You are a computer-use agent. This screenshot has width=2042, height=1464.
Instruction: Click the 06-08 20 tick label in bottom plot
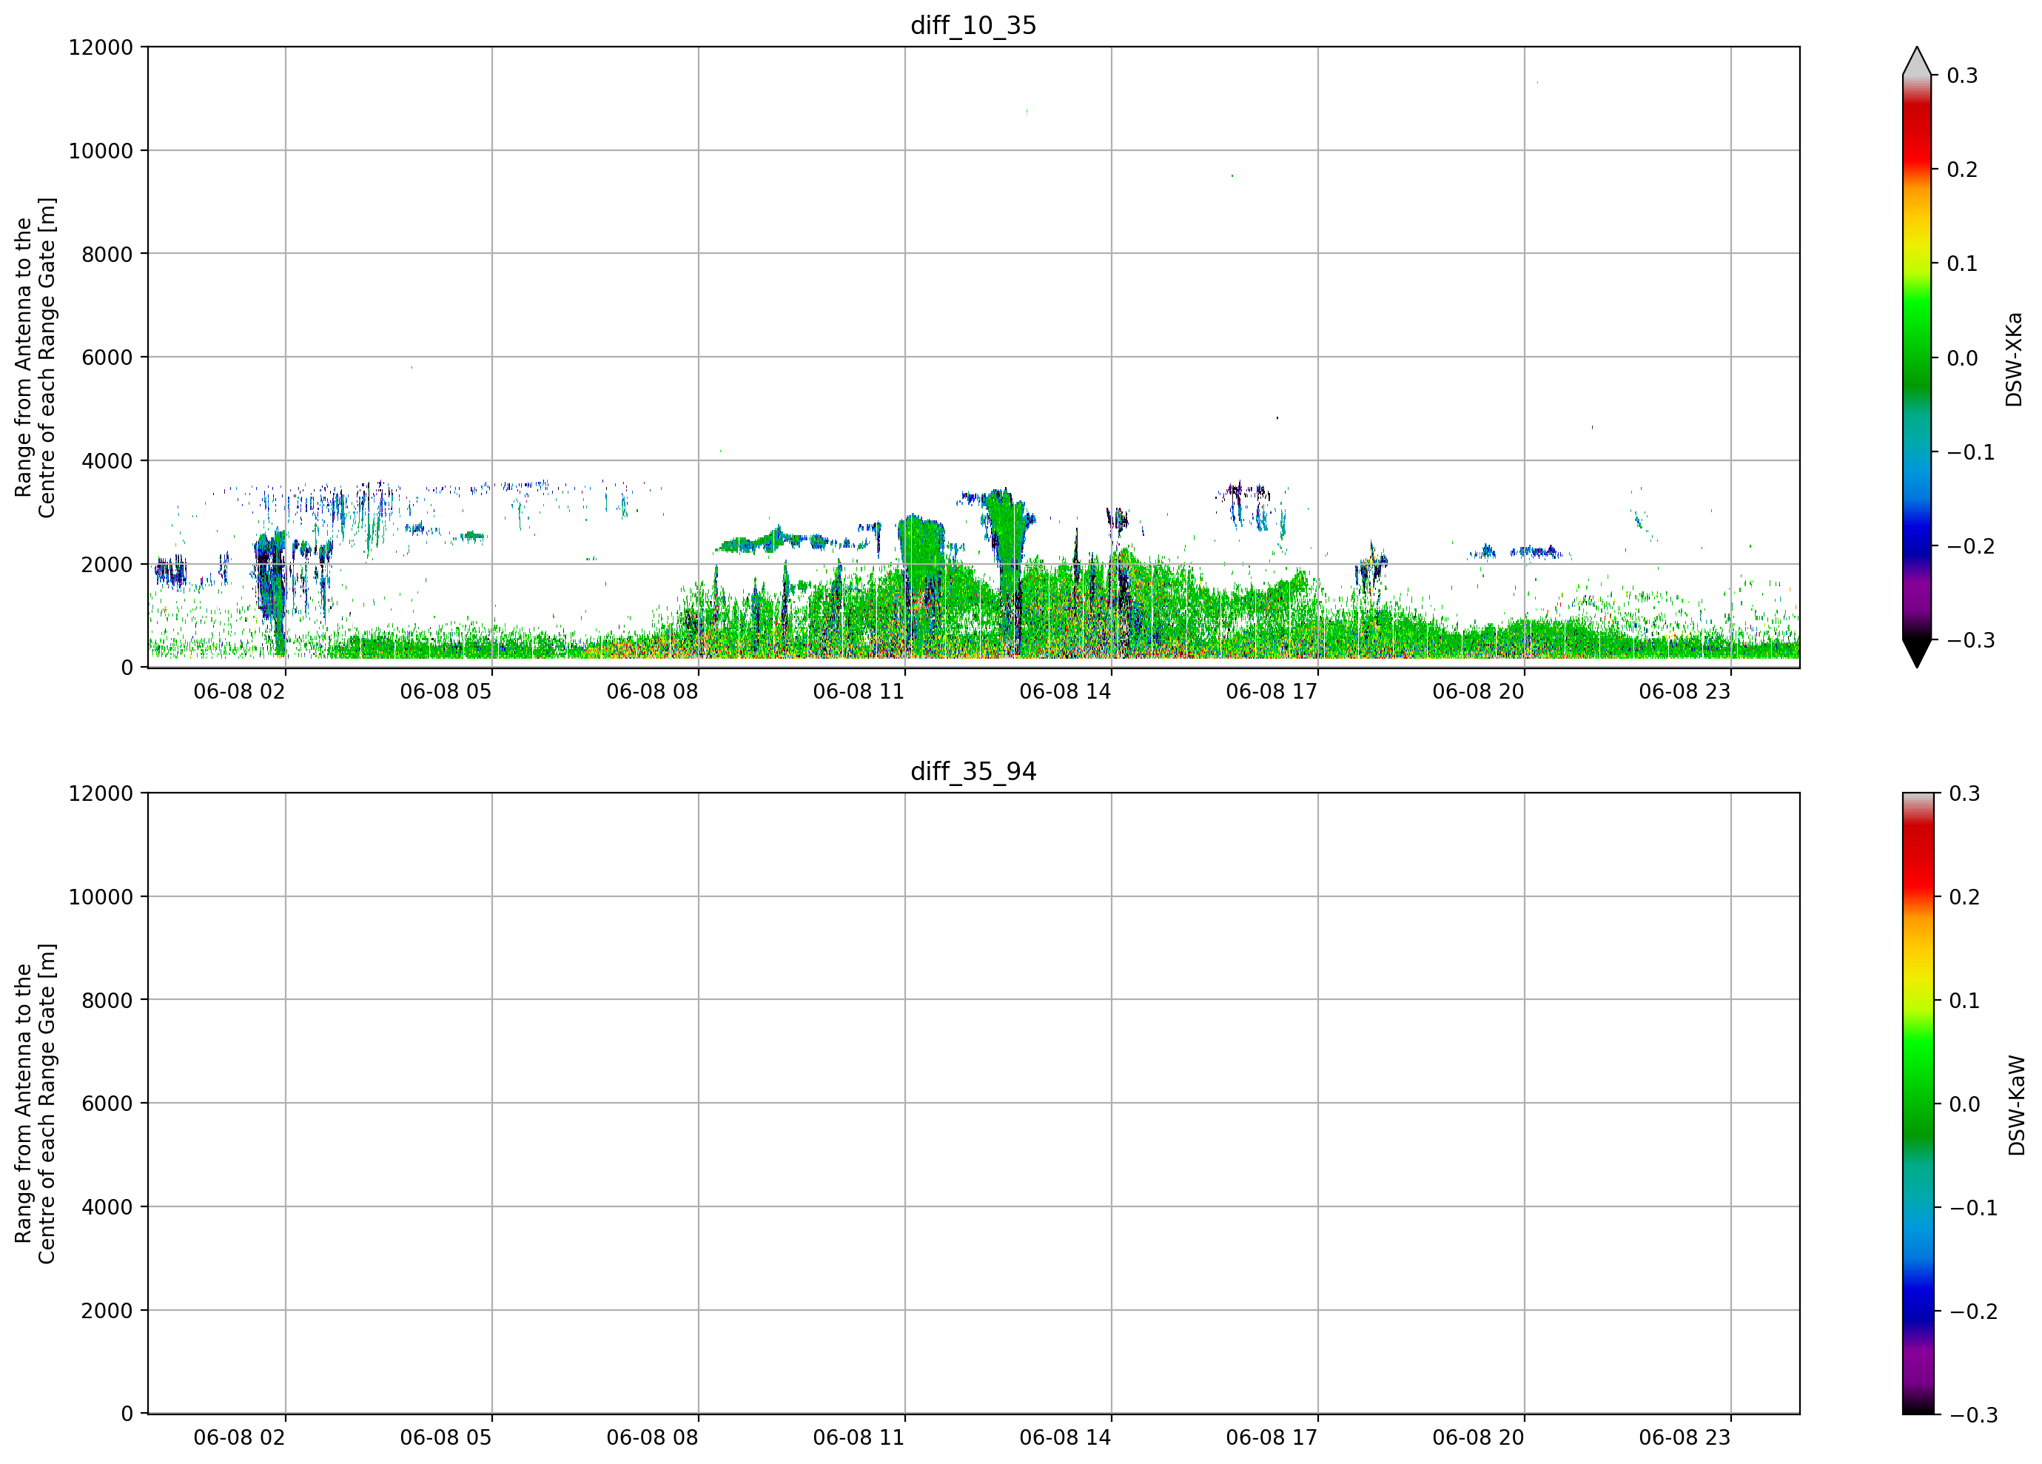1477,1438
